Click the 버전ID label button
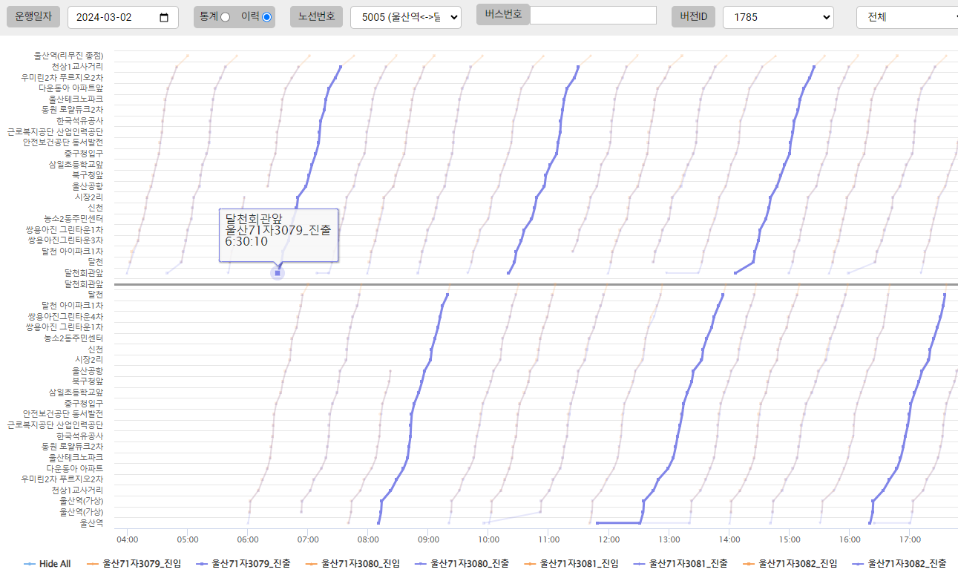958x581 pixels. 693,16
